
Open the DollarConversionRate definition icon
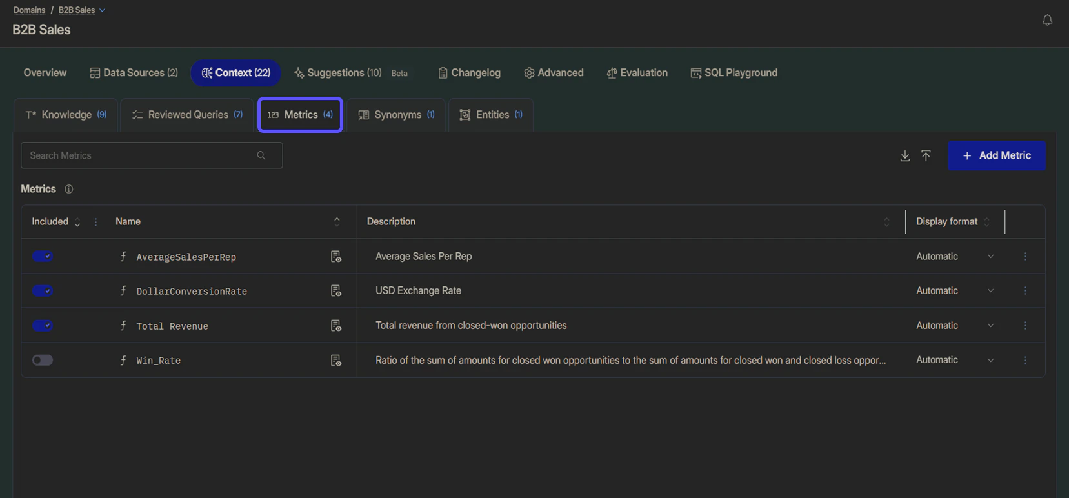click(335, 291)
